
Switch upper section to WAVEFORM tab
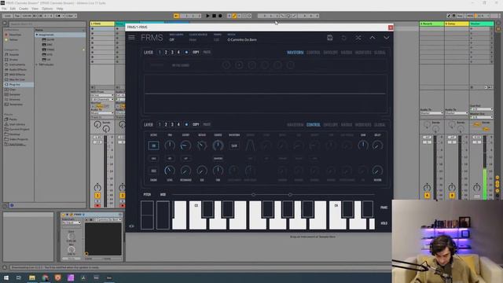tap(296, 53)
